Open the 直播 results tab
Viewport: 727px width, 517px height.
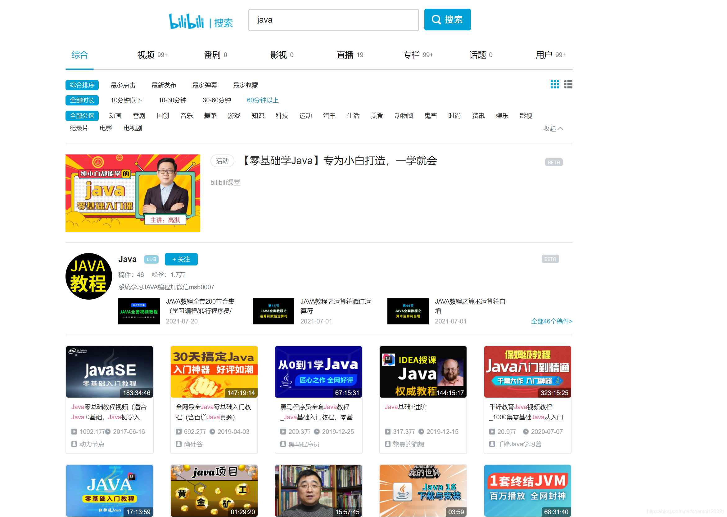pyautogui.click(x=350, y=55)
